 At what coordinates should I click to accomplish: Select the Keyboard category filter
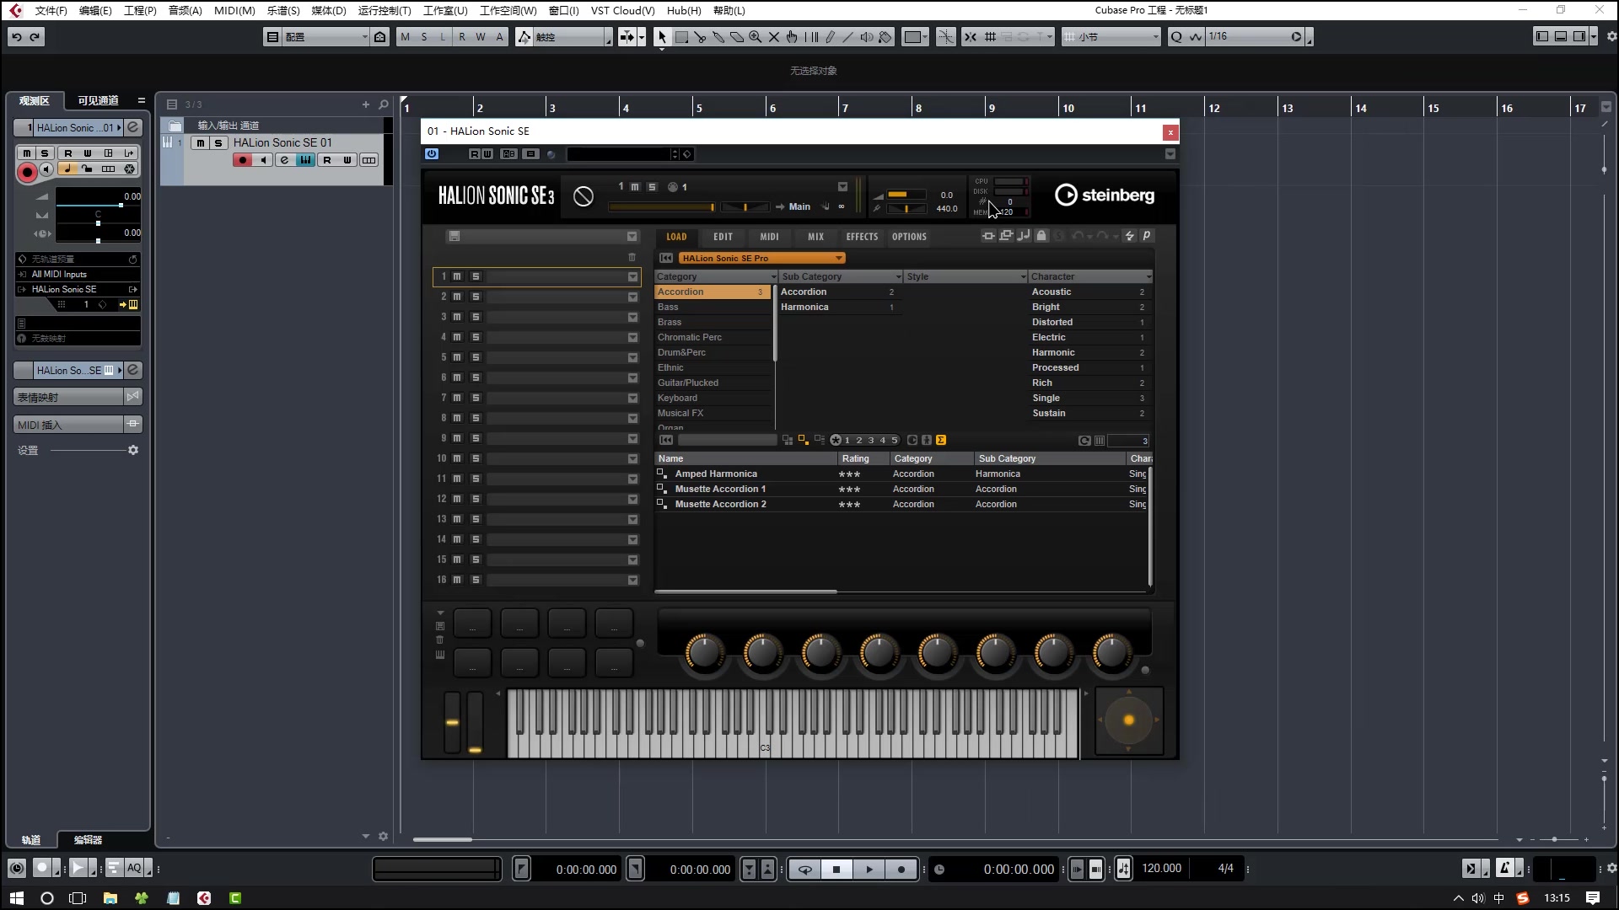coord(677,398)
